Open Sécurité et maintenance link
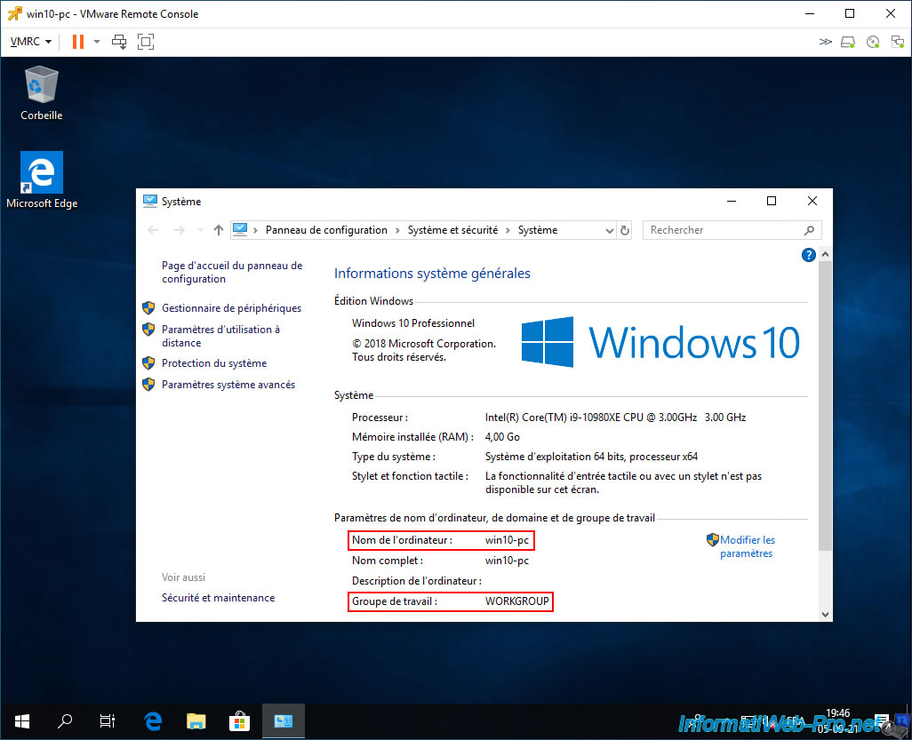Screen dimensions: 912x740 218,598
